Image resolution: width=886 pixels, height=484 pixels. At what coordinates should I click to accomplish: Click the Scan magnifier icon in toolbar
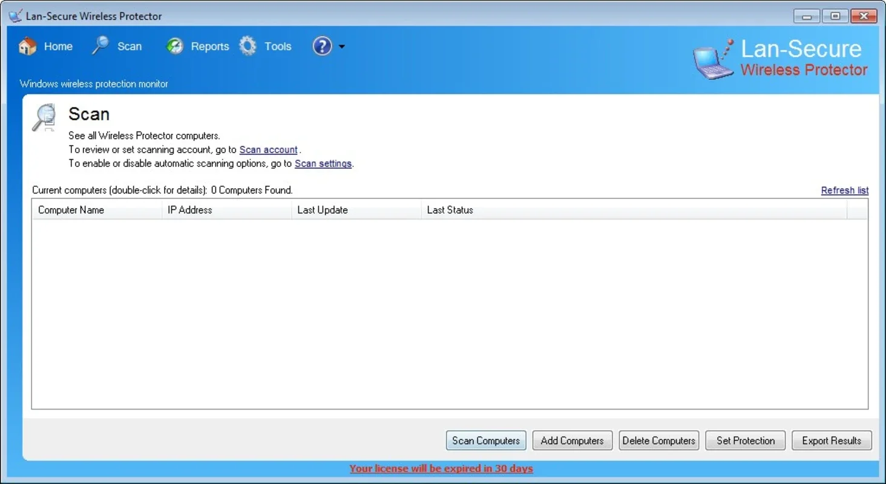coord(100,45)
